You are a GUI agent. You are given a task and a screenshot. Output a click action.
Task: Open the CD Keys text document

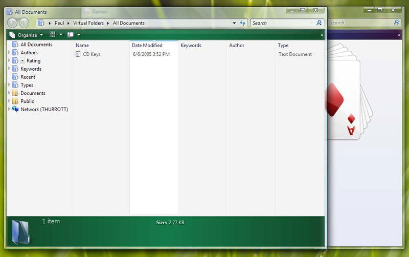tap(92, 54)
